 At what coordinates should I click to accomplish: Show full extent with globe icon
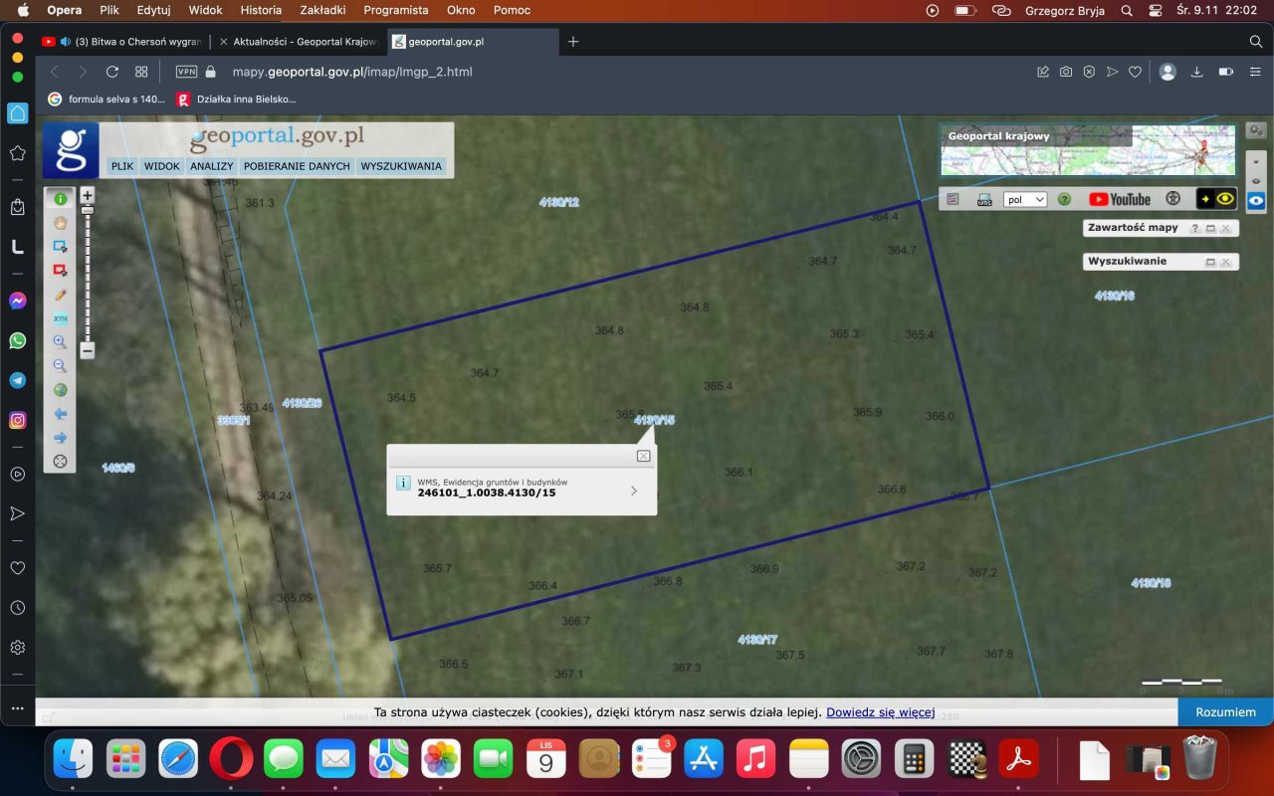point(60,390)
